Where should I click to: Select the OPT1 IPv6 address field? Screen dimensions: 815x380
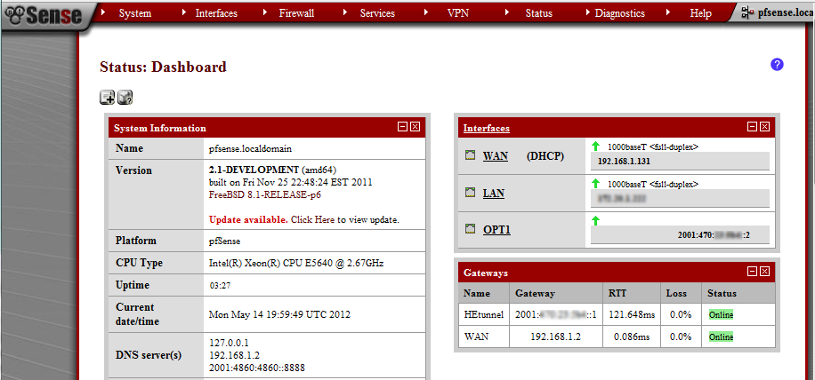680,235
